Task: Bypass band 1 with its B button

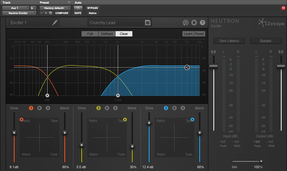Action: coord(39,108)
